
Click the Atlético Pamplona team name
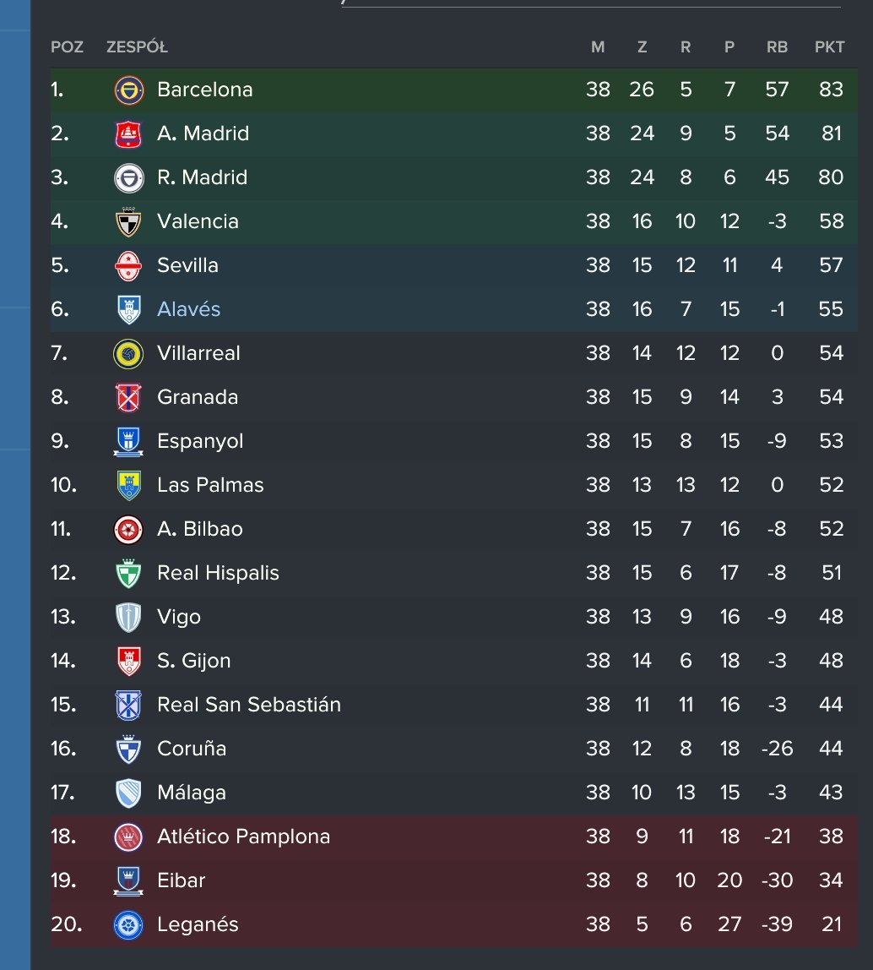coord(244,836)
